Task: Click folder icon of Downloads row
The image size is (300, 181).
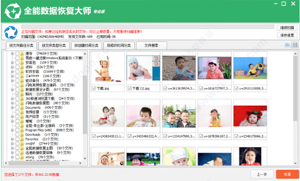Action: (x=22, y=135)
